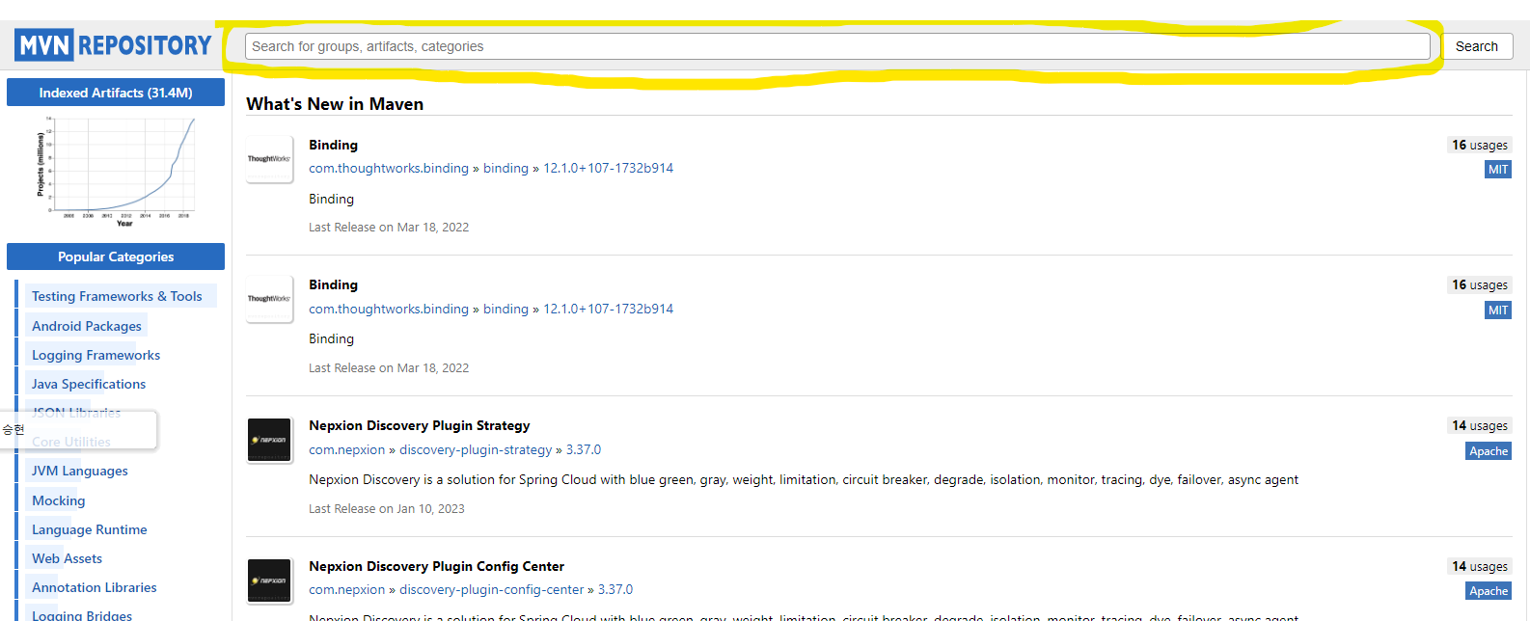
Task: Open com.nepxion group for Plugin Strategy
Action: [x=347, y=449]
